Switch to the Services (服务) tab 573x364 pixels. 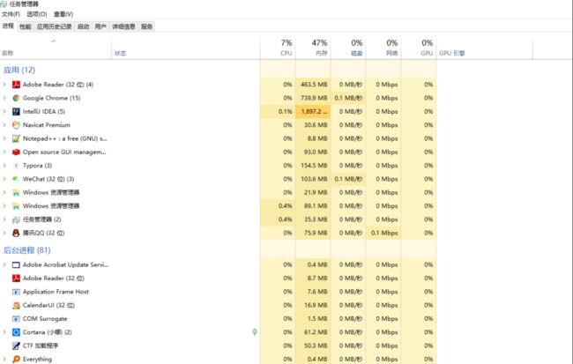(x=147, y=26)
